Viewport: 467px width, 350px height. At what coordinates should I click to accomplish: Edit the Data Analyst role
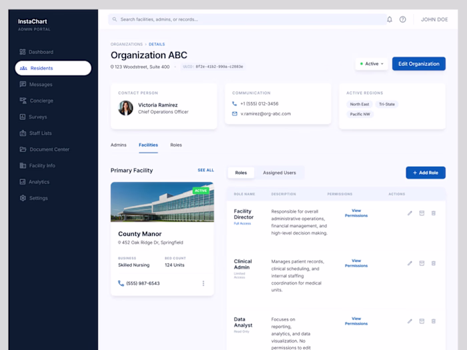[410, 321]
